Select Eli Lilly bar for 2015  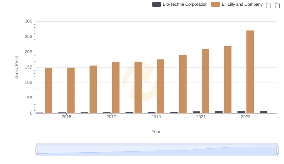tap(71, 90)
